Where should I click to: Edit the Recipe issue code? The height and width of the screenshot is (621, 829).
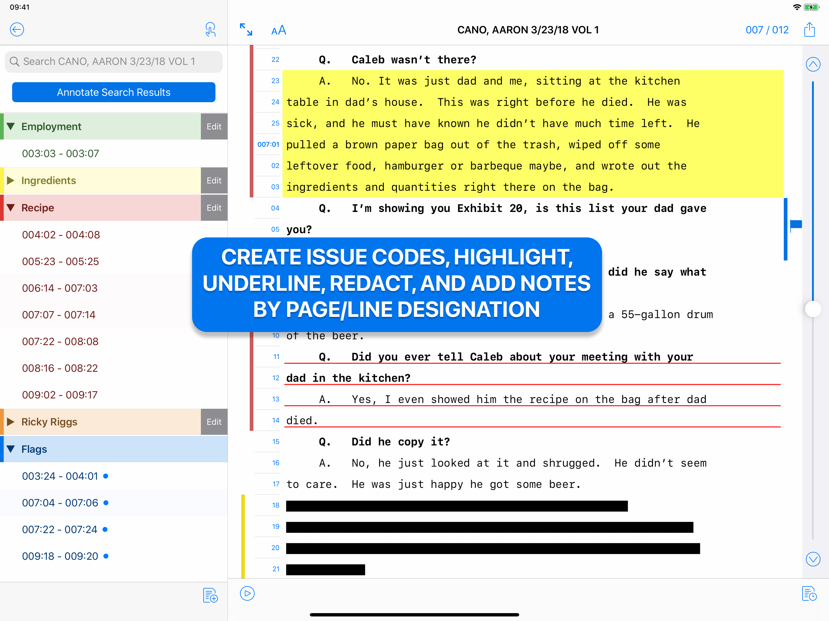[x=214, y=207]
